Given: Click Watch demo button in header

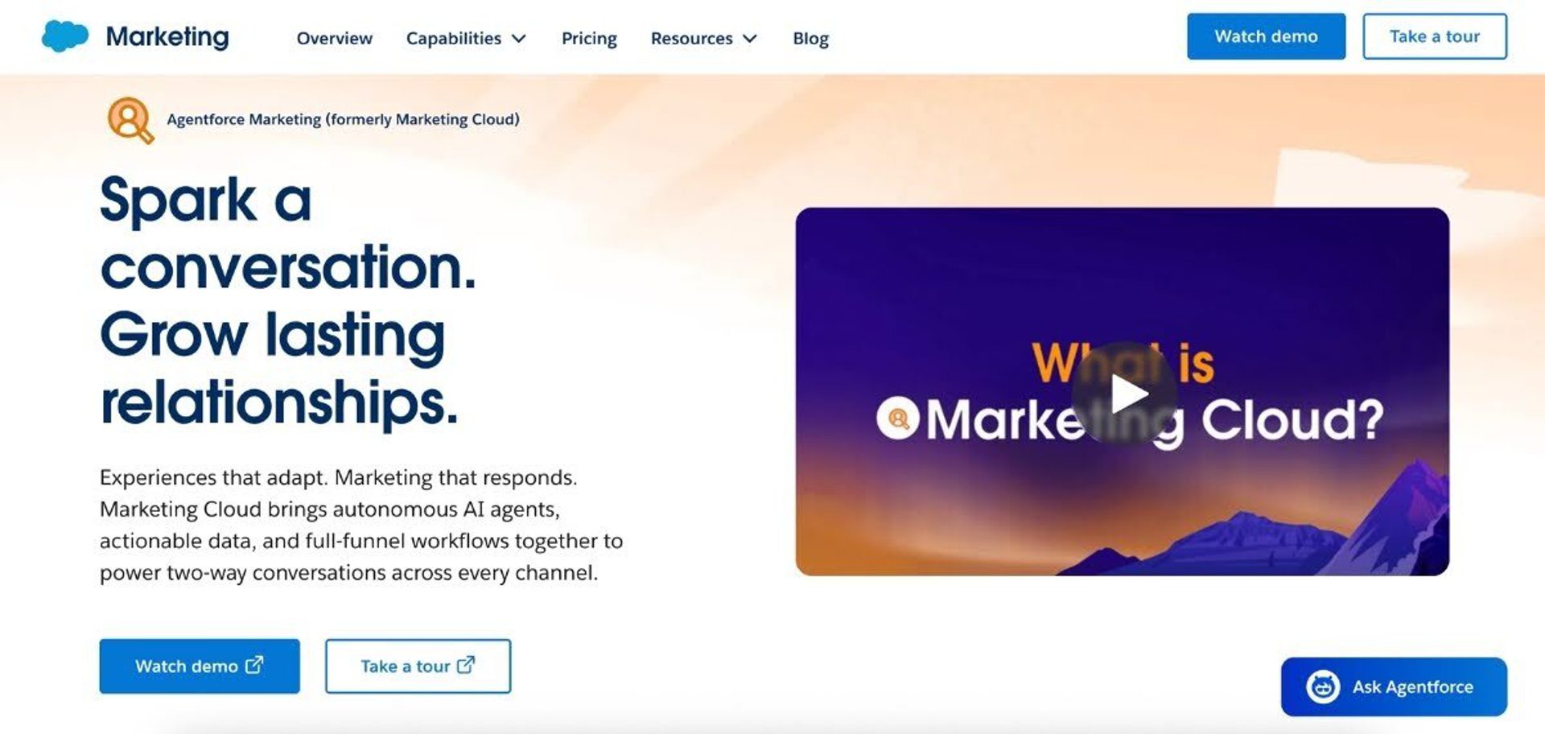Looking at the screenshot, I should [x=1266, y=36].
